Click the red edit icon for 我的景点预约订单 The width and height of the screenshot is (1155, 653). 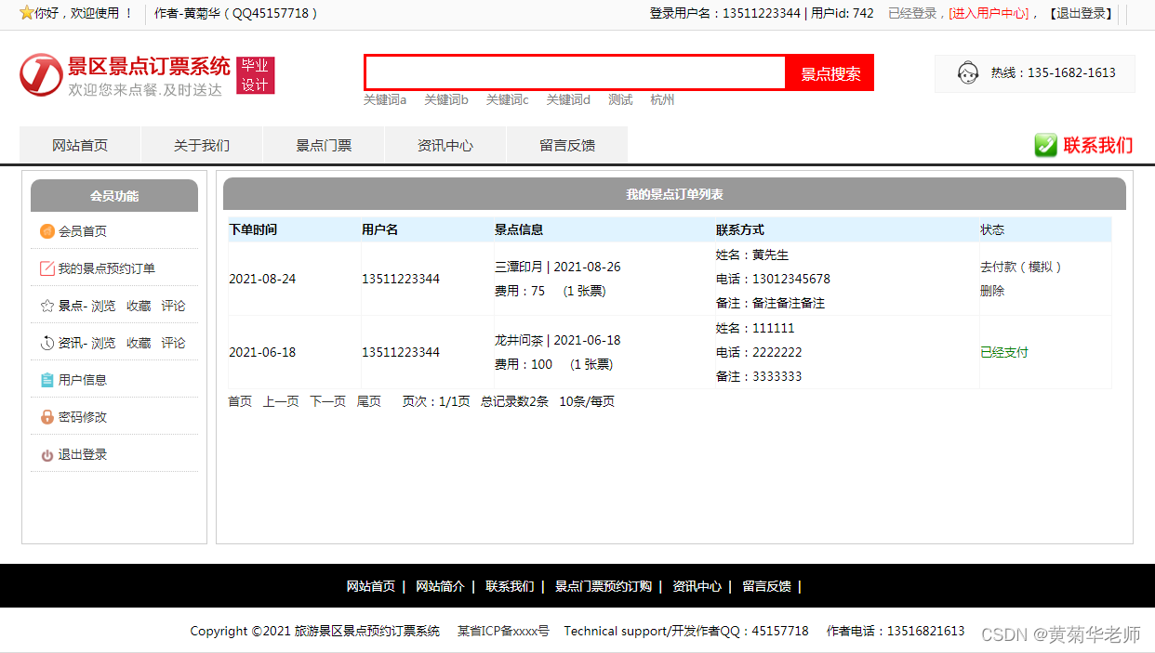[46, 268]
